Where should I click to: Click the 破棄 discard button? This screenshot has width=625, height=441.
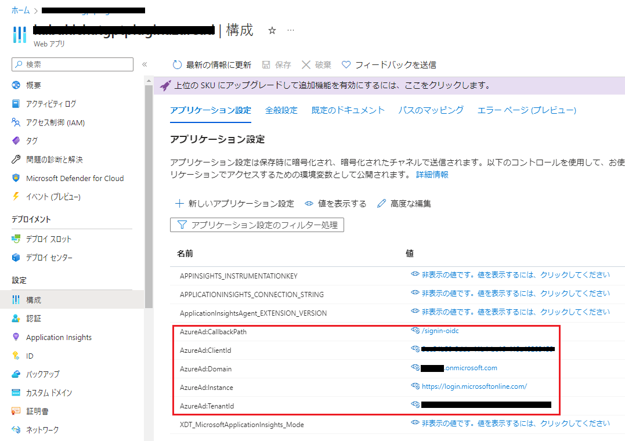pos(316,64)
